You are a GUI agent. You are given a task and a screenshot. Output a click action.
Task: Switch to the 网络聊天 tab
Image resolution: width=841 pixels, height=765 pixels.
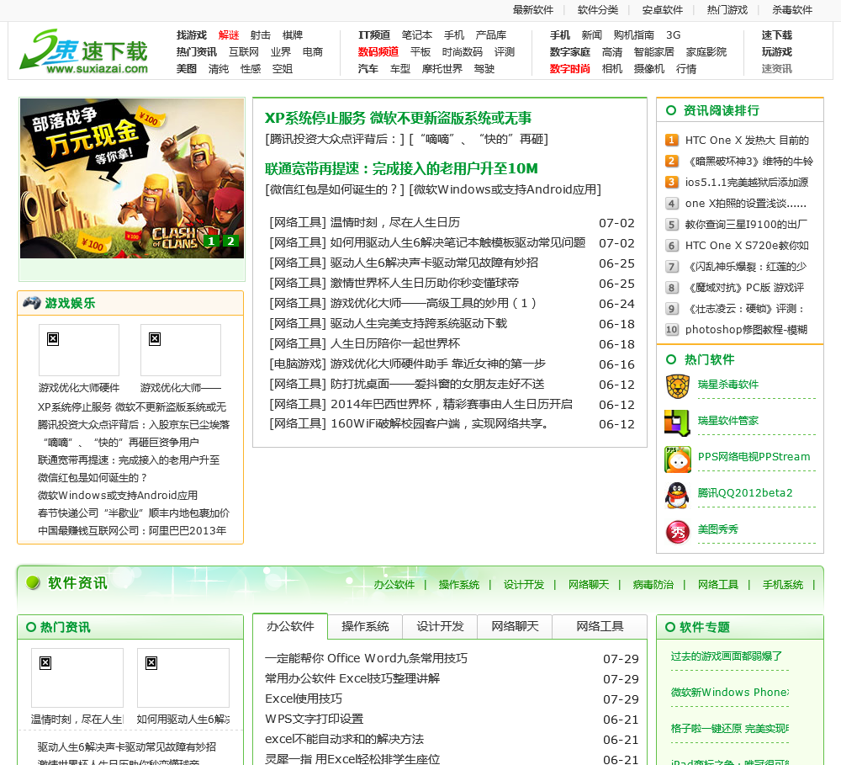point(515,626)
